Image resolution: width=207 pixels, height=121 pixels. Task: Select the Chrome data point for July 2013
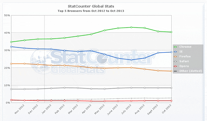pos(131,27)
